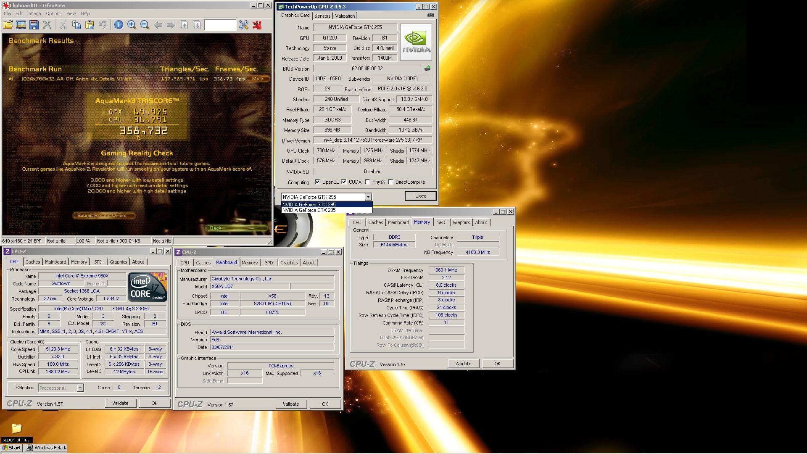Click the delete X icon in IrfanView toolbar
This screenshot has width=807, height=454.
tap(47, 25)
